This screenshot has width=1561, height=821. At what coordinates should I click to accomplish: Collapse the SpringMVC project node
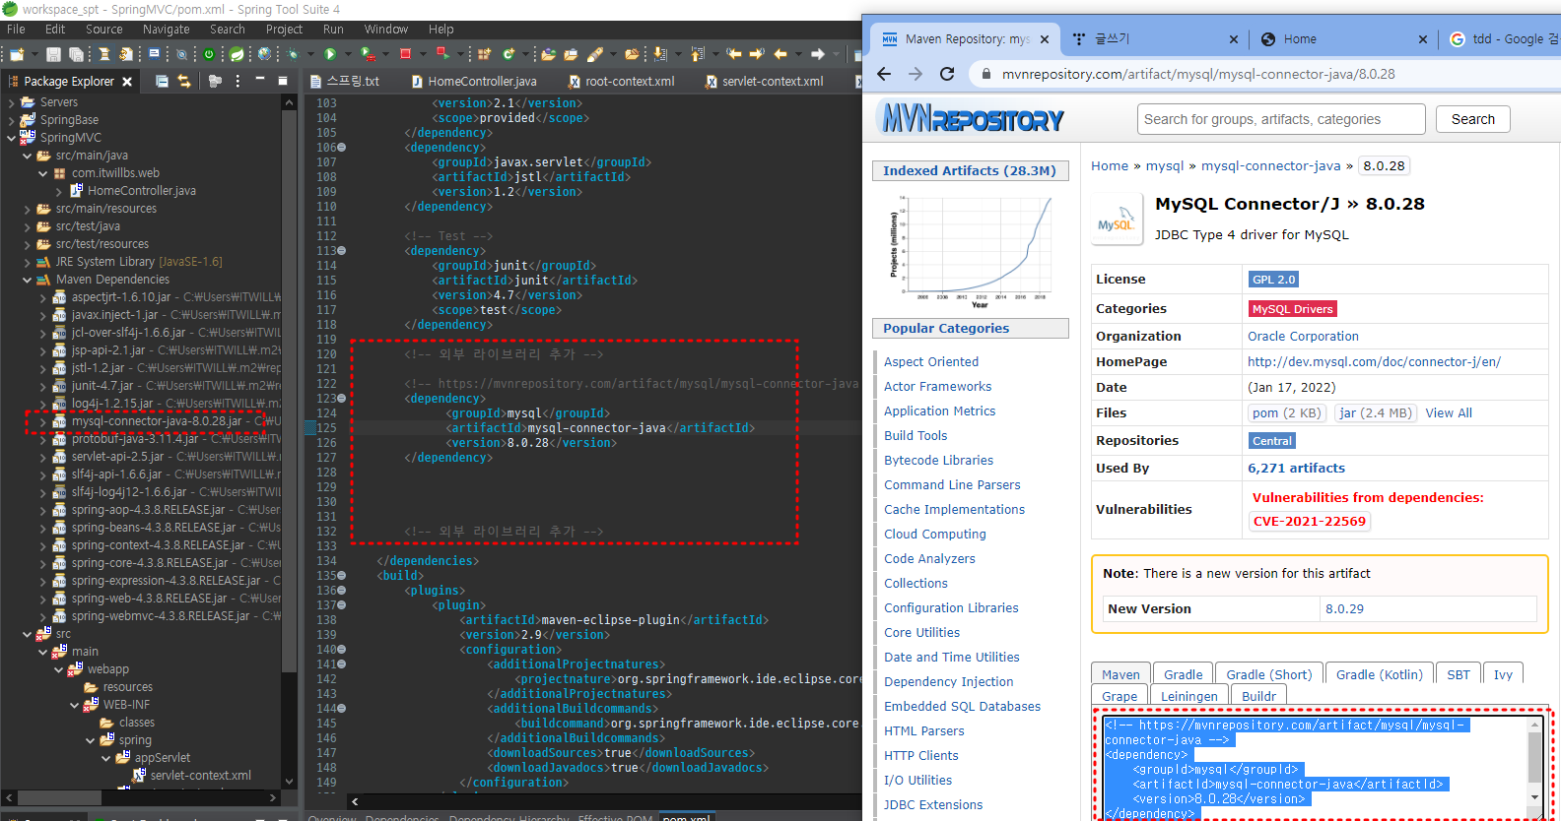[x=12, y=138]
